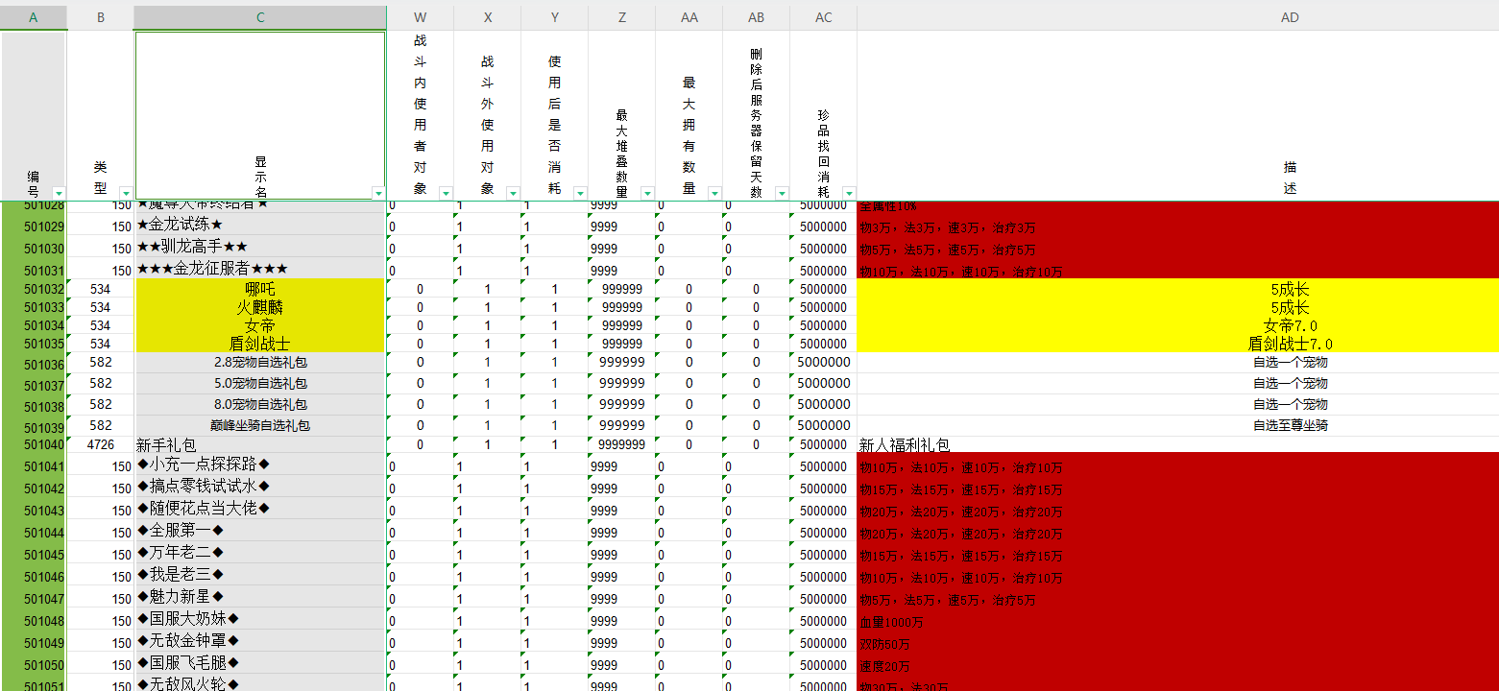Click the 新人福利礼包 description cell

point(1176,445)
